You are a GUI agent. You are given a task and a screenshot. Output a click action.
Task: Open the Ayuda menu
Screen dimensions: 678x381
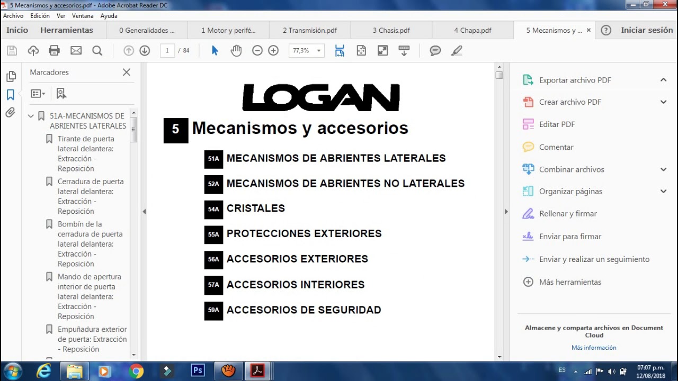coord(109,16)
